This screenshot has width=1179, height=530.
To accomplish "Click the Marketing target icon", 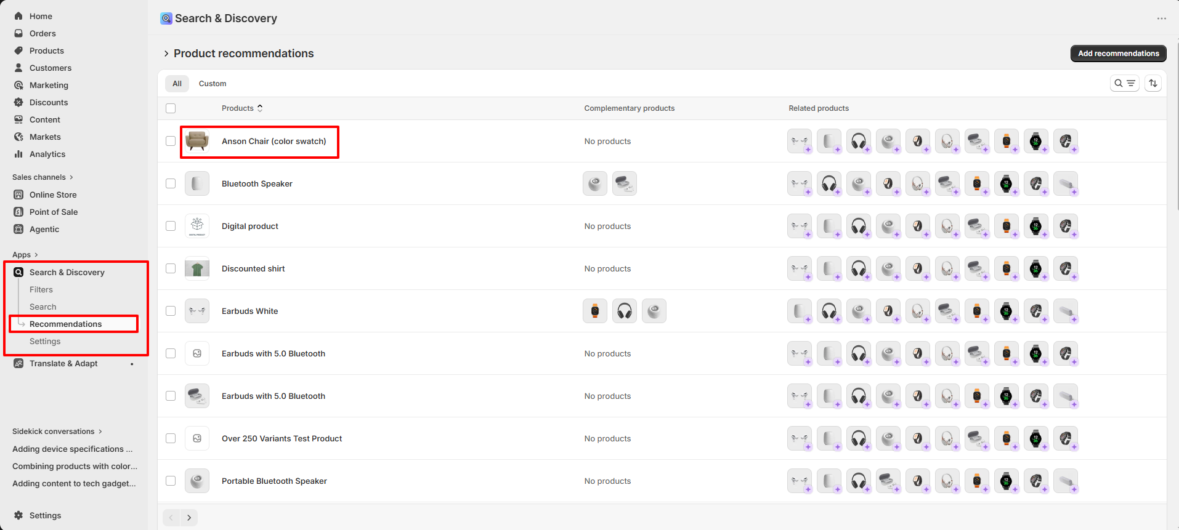I will click(x=18, y=85).
